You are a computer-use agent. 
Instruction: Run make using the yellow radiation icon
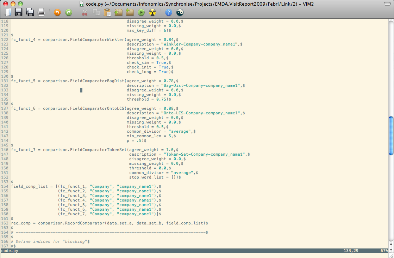pos(152,12)
